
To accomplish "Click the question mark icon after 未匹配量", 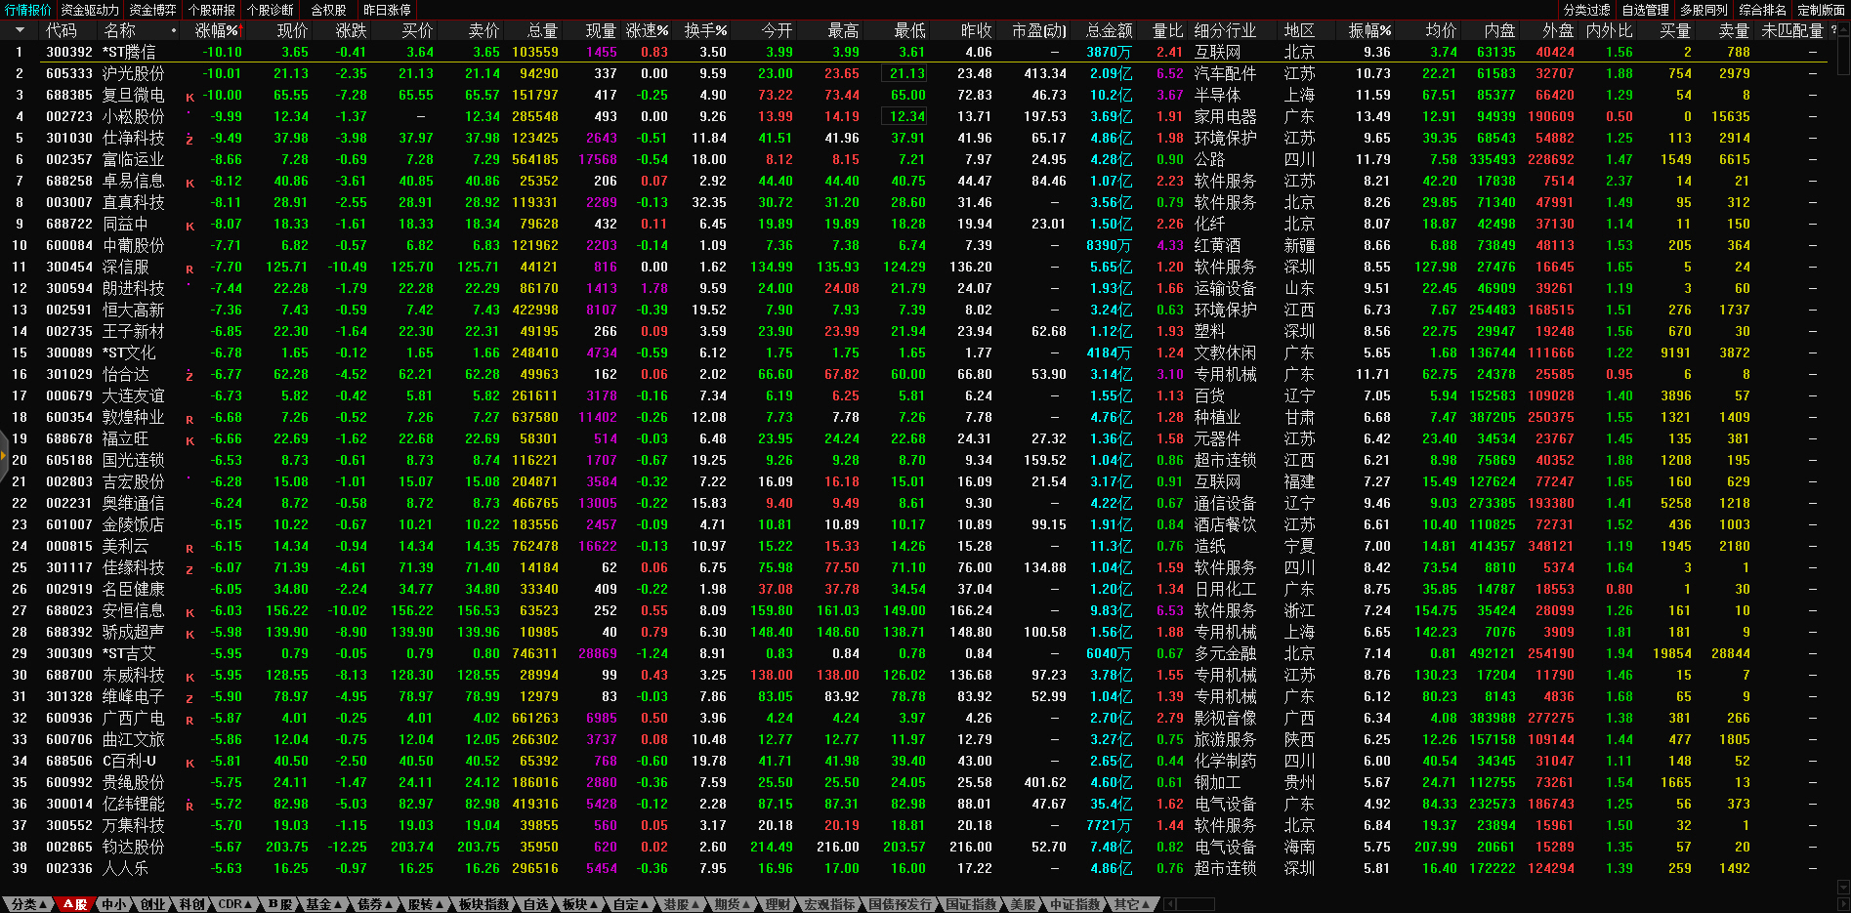I will tap(1832, 30).
